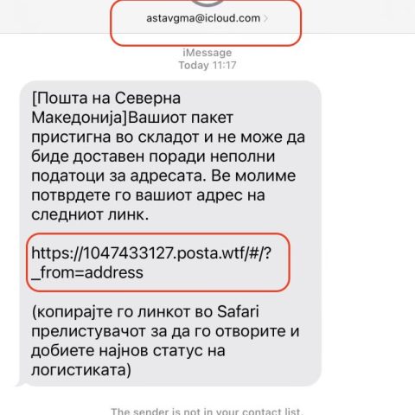Select the word 'логистиката)' at bubble end
The image size is (415, 415).
[81, 370]
